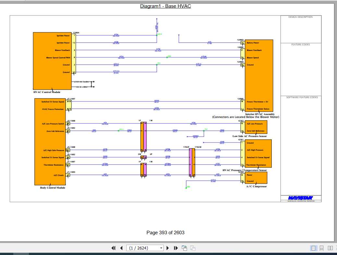The image size is (337, 255).
Task: Click the Navistar logo
Action: (300, 198)
